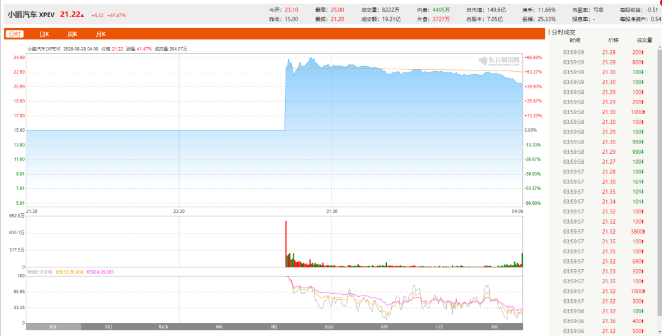
Task: Select the 03:59:59 trade with volume 800
Action: click(603, 62)
